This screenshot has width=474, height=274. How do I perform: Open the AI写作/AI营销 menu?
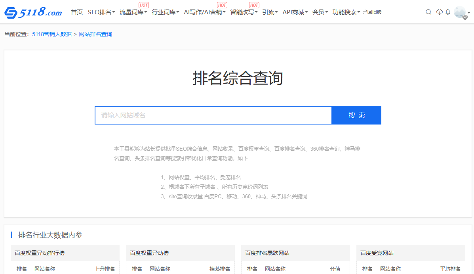tap(205, 12)
